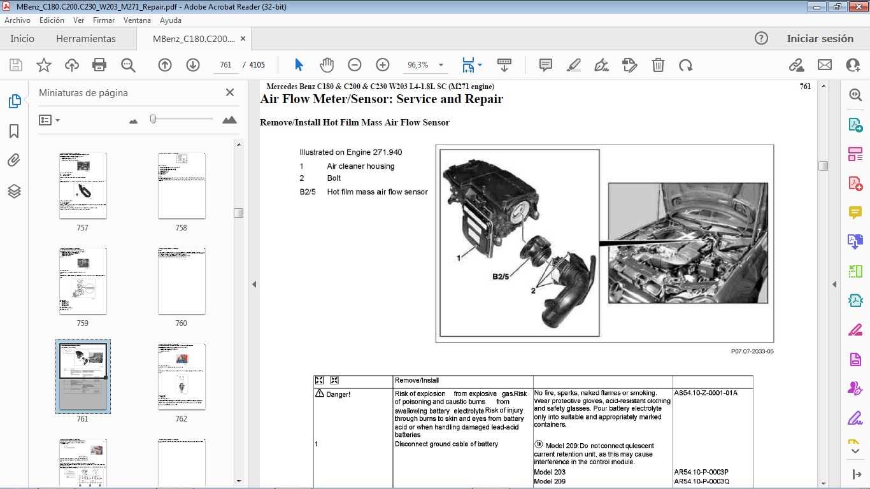Activate the hand pan tool

pyautogui.click(x=327, y=65)
